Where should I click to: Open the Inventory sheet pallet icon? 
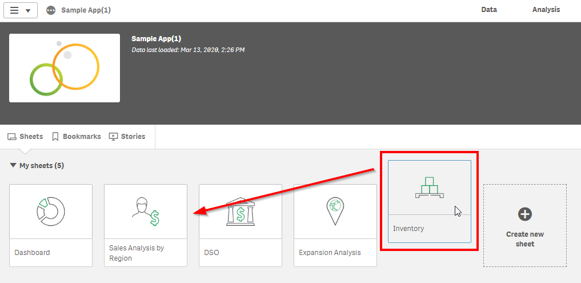pos(430,188)
